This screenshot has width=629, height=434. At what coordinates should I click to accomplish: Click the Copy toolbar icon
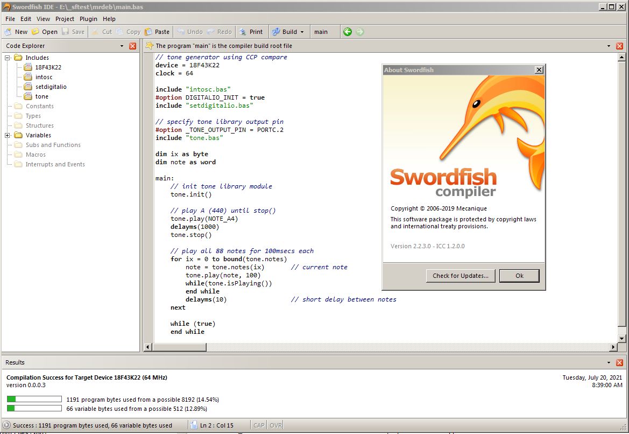click(x=120, y=32)
